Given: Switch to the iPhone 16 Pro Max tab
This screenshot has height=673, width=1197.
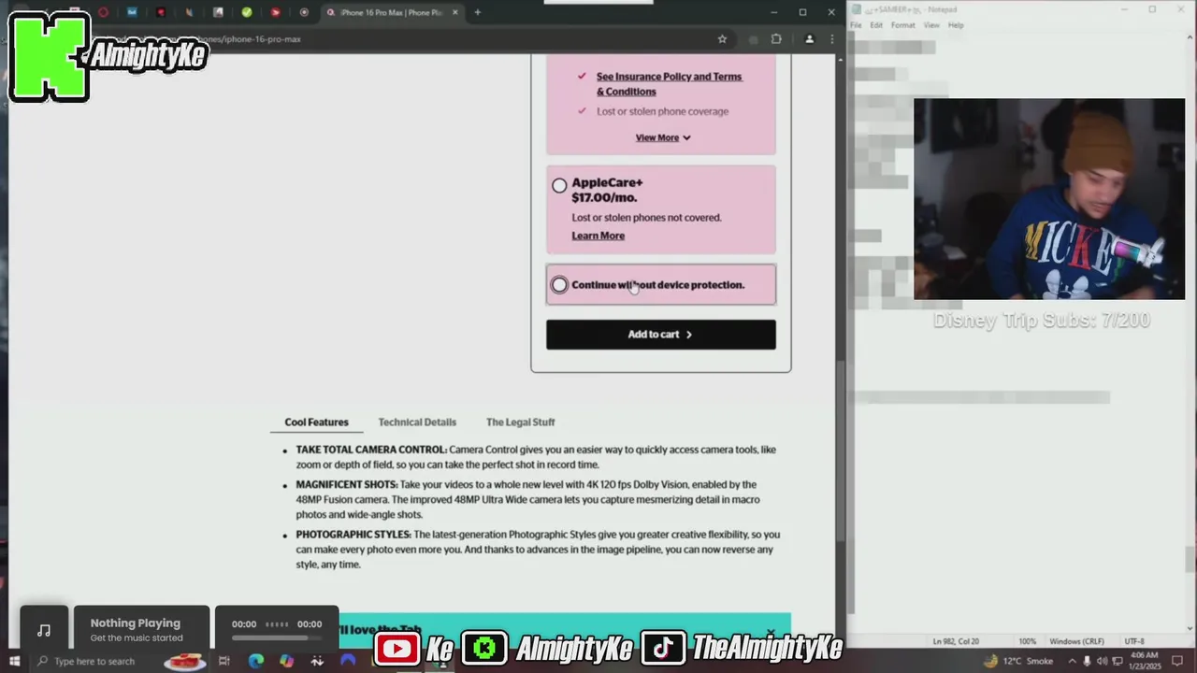Looking at the screenshot, I should 391,12.
